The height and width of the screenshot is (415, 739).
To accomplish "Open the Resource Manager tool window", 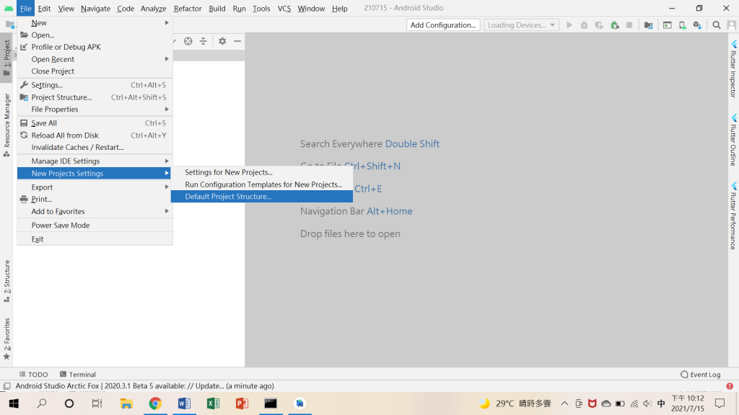I will point(6,125).
